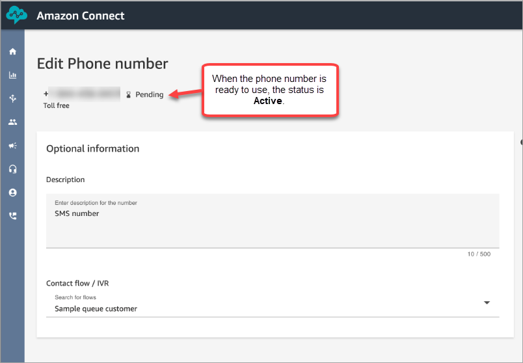Click the blurred phone number text
Viewport: 523px width, 363px height.
85,94
